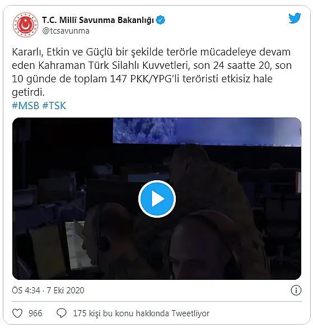Screen dimensions: 313x328
Task: Click the reply speech bubble icon
Action: (62, 313)
